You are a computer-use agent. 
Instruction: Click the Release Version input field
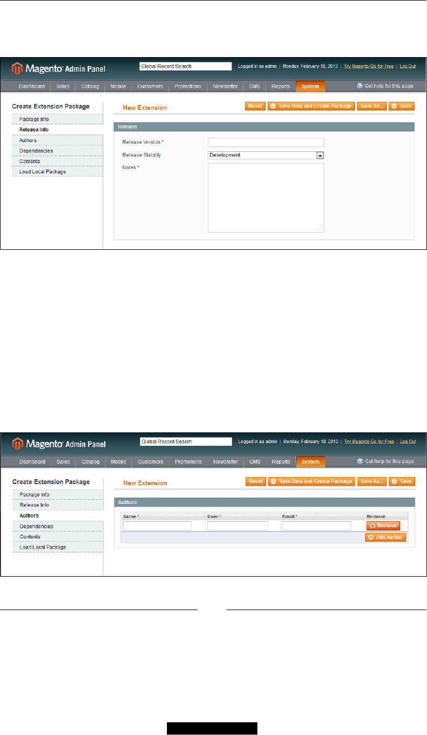[266, 142]
